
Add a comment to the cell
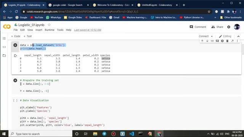[217, 41]
